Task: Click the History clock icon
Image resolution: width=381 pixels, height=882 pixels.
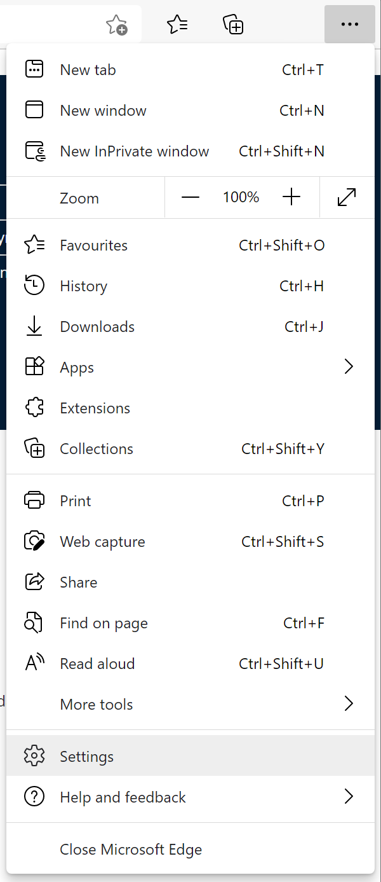Action: [x=34, y=286]
